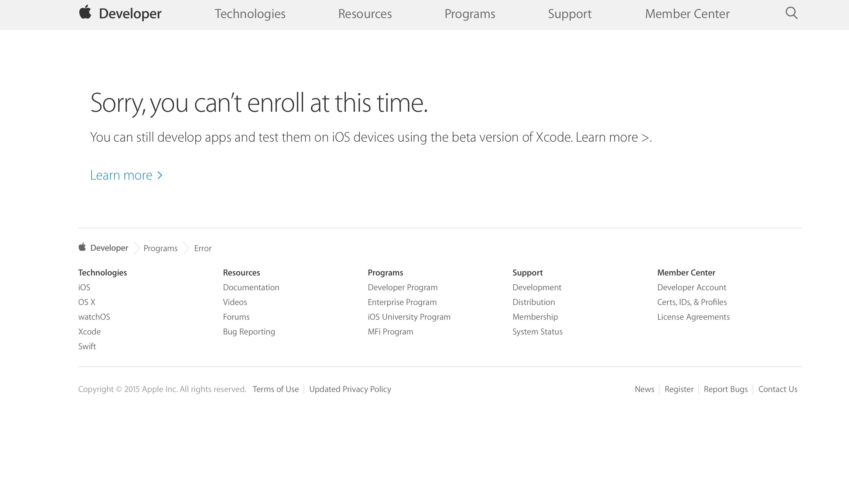
Task: Open the Updated Privacy Policy
Action: coord(350,389)
